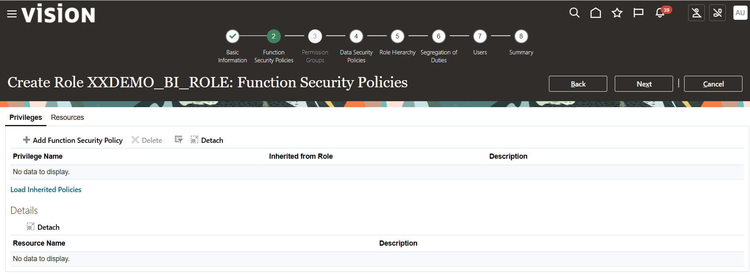Image resolution: width=750 pixels, height=275 pixels.
Task: Switch to the Resources tab
Action: tap(67, 117)
